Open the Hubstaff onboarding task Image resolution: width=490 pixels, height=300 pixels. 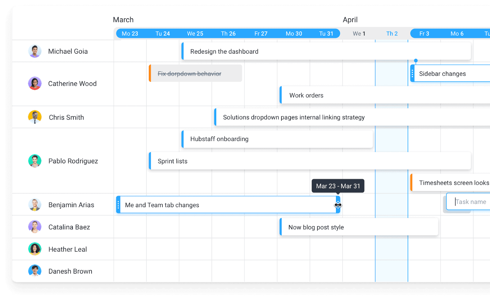277,139
